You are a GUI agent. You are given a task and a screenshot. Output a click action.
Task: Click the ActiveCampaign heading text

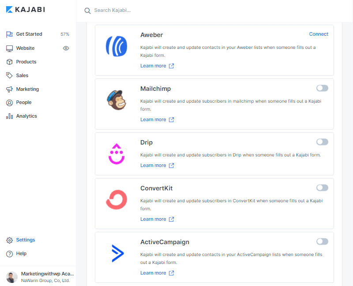point(165,242)
